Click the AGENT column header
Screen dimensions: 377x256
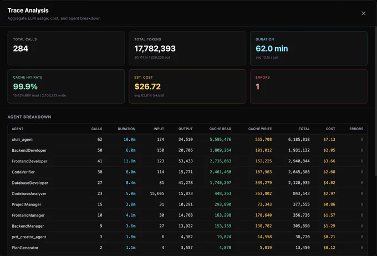[18, 129]
